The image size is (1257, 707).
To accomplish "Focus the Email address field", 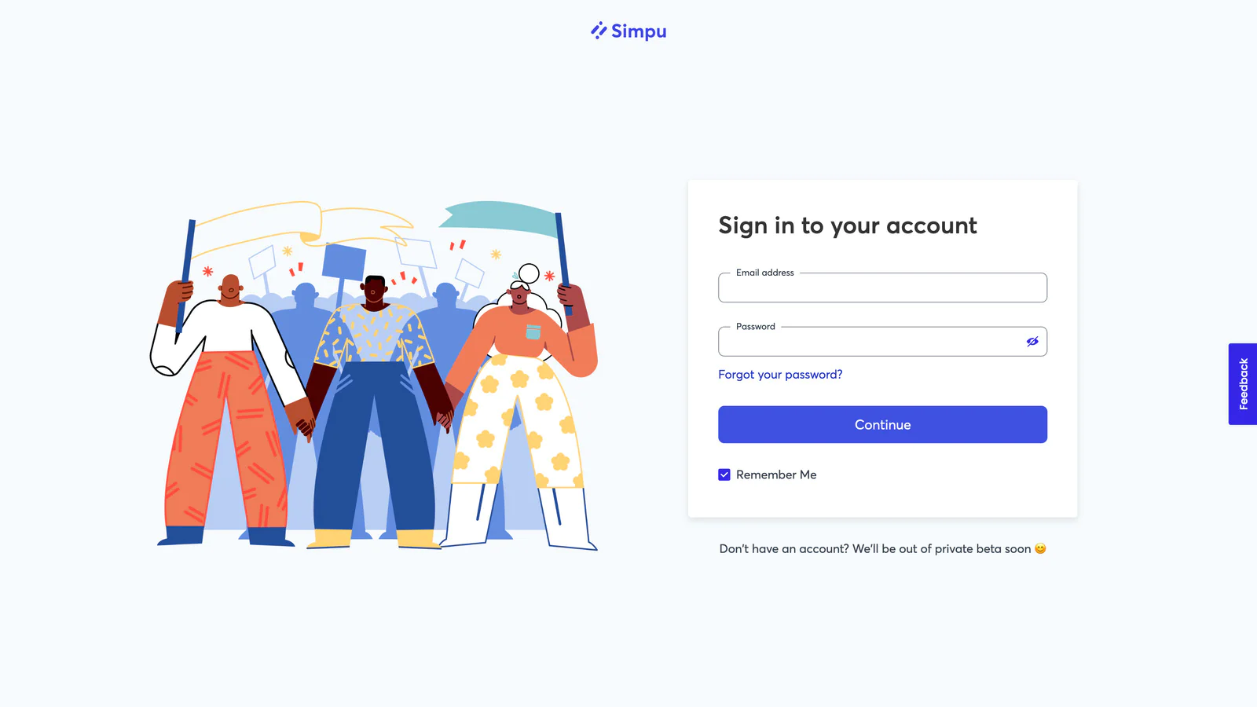I will pos(882,288).
